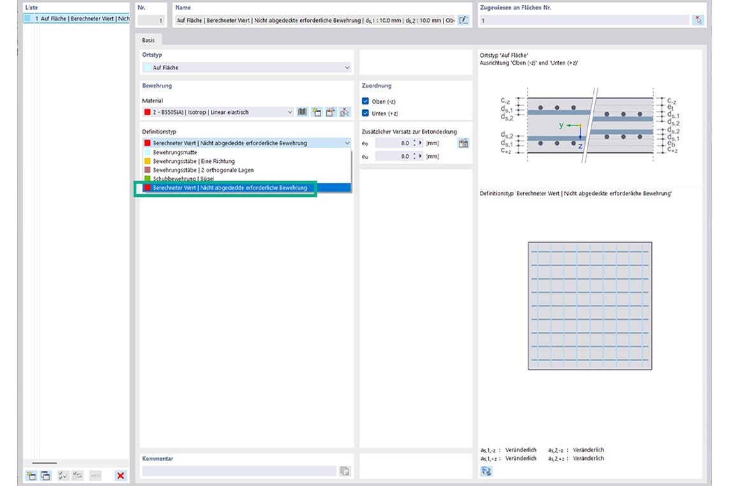The width and height of the screenshot is (729, 486).
Task: Click the copy list item icon
Action: click(45, 475)
